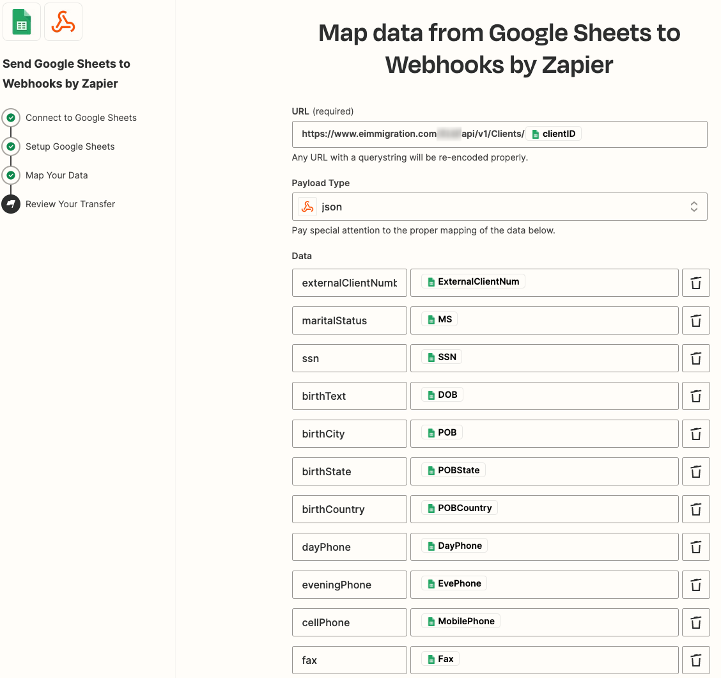
Task: Go to Review Your Transfer step
Action: 70,204
